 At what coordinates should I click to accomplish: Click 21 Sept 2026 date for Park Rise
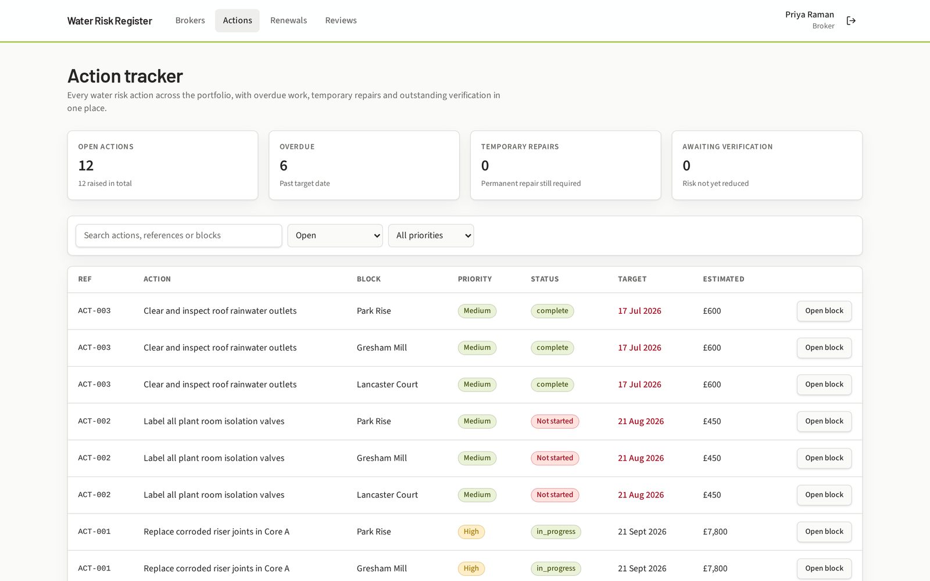(642, 532)
